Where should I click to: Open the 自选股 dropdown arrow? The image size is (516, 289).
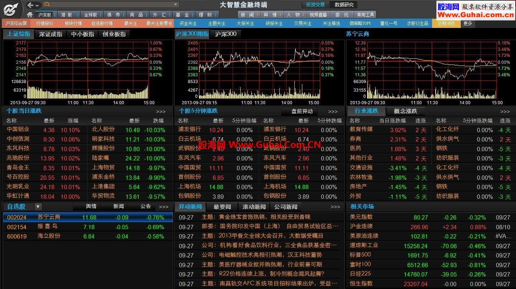pos(38,207)
